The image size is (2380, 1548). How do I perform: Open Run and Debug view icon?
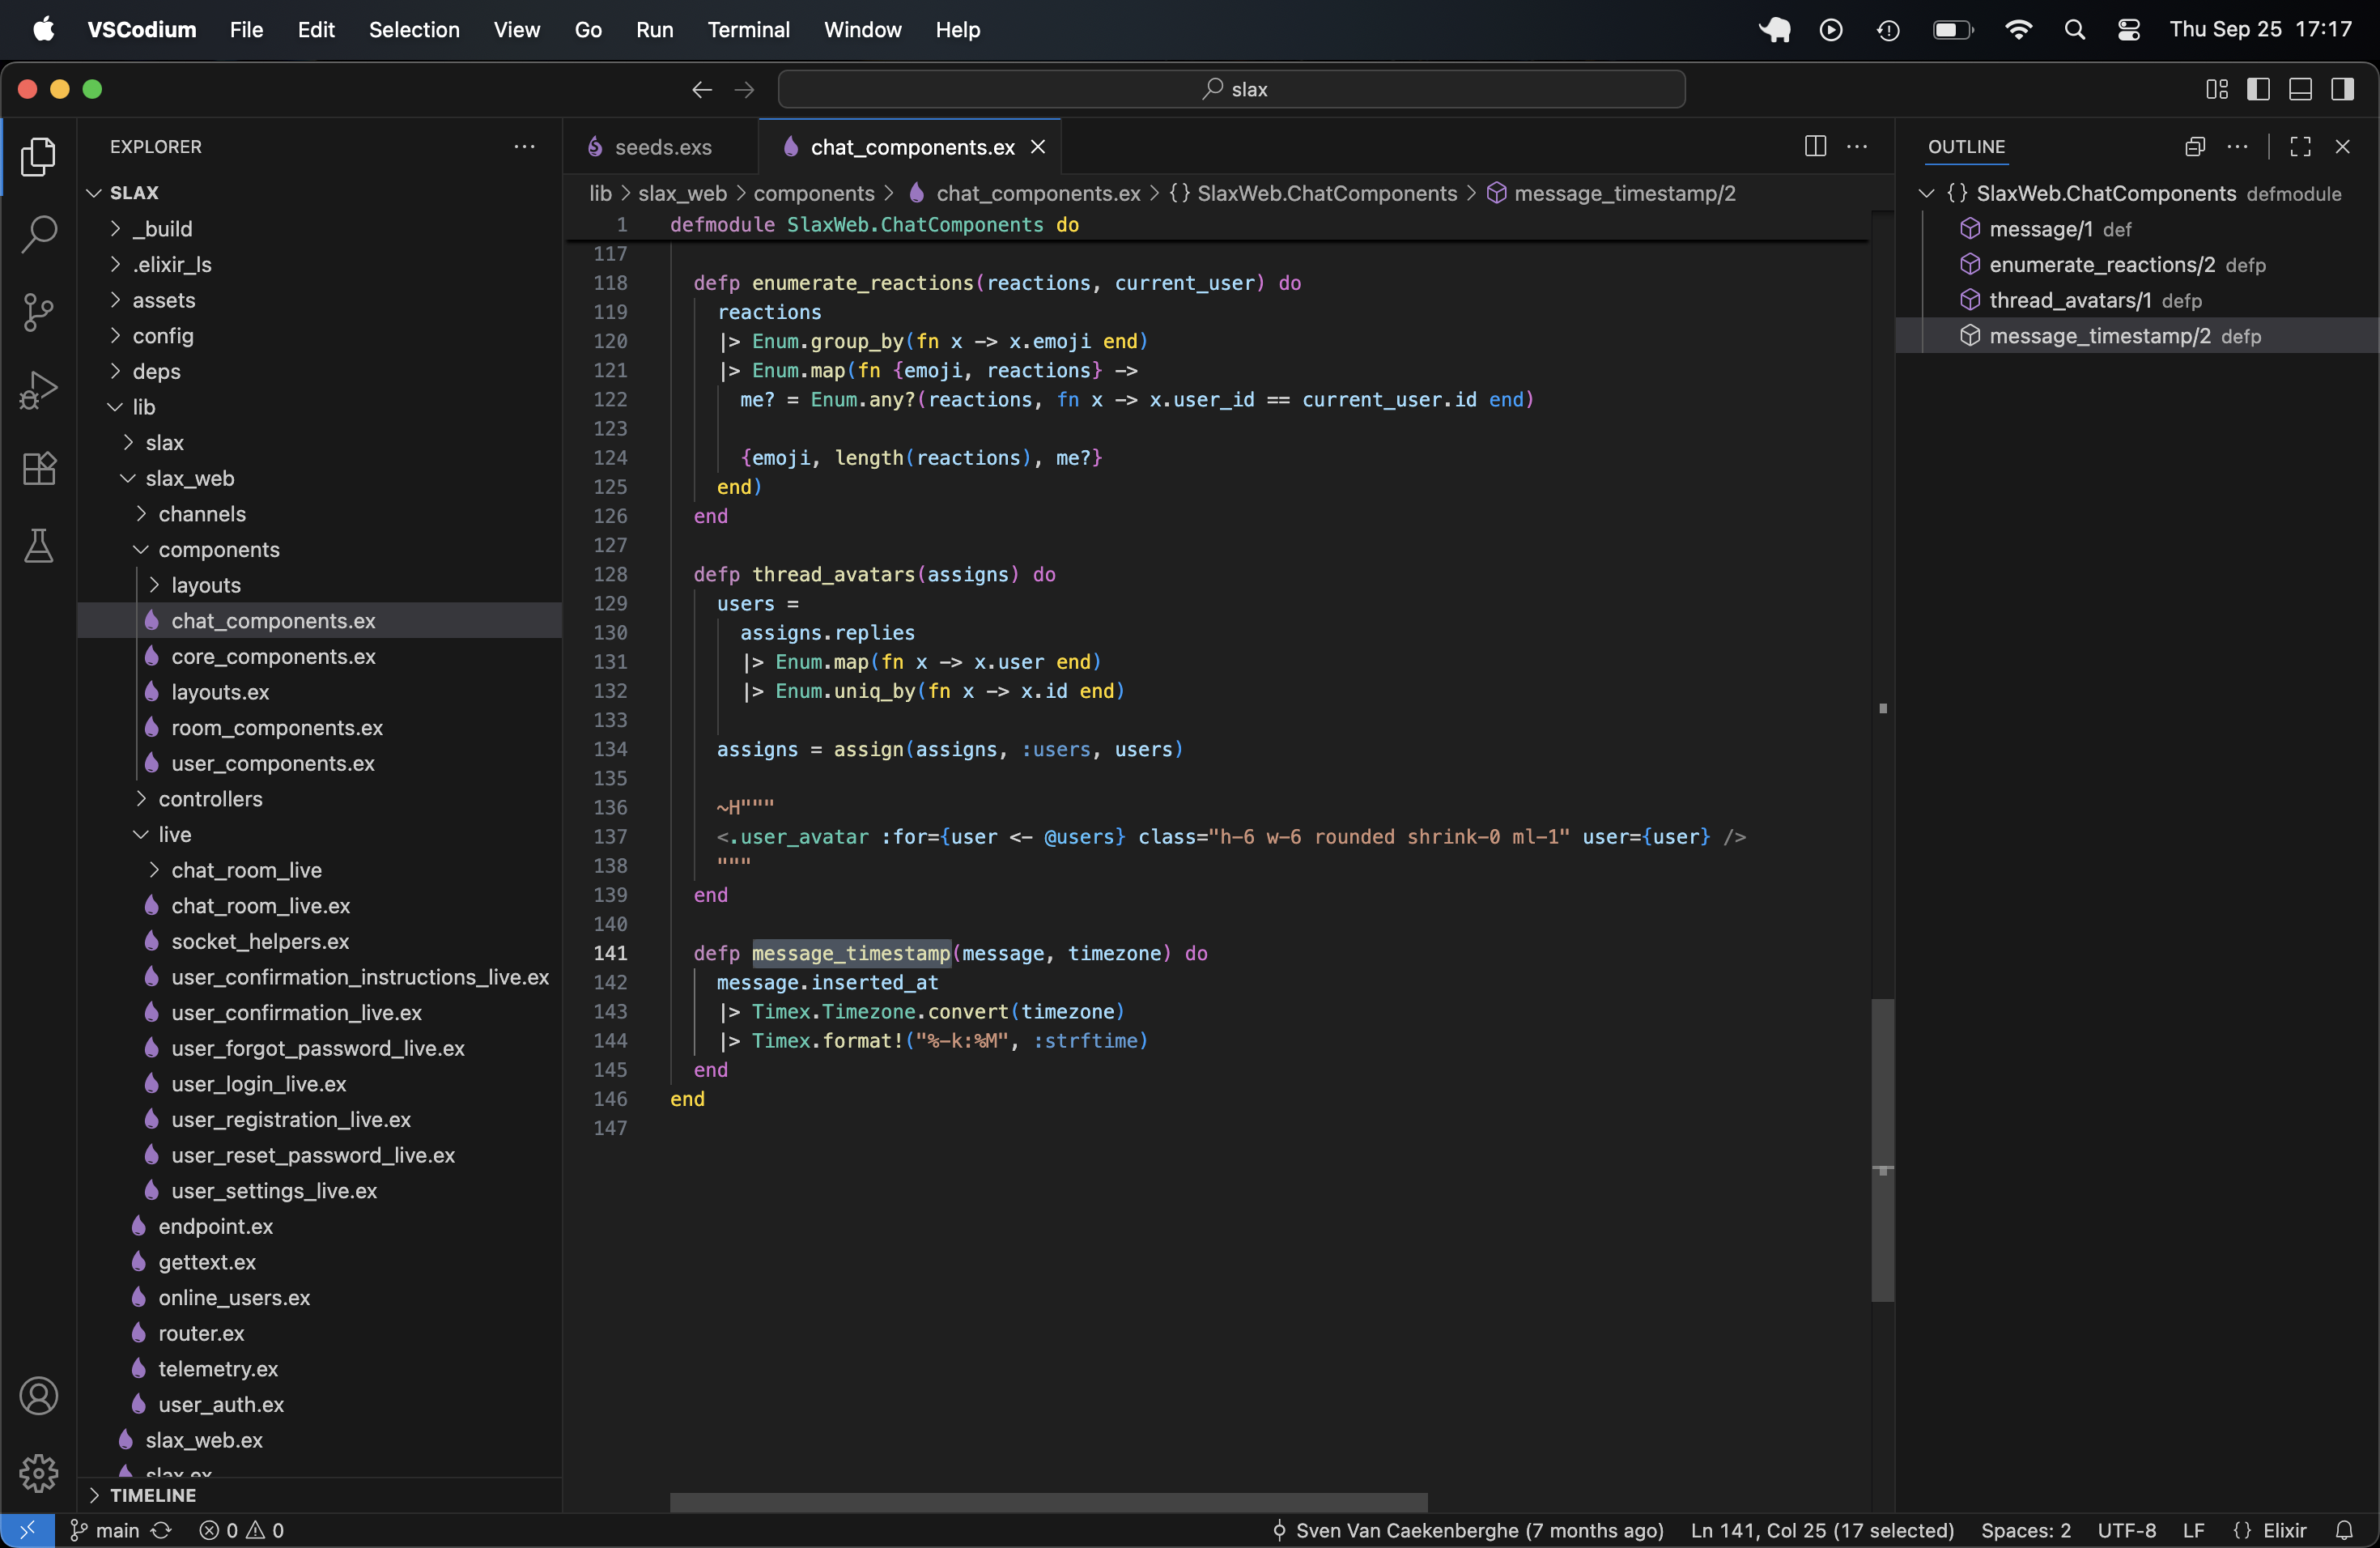pos(38,390)
